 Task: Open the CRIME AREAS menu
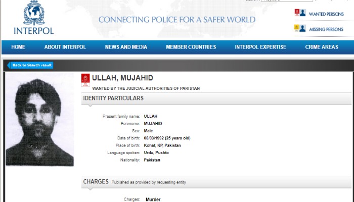322,47
